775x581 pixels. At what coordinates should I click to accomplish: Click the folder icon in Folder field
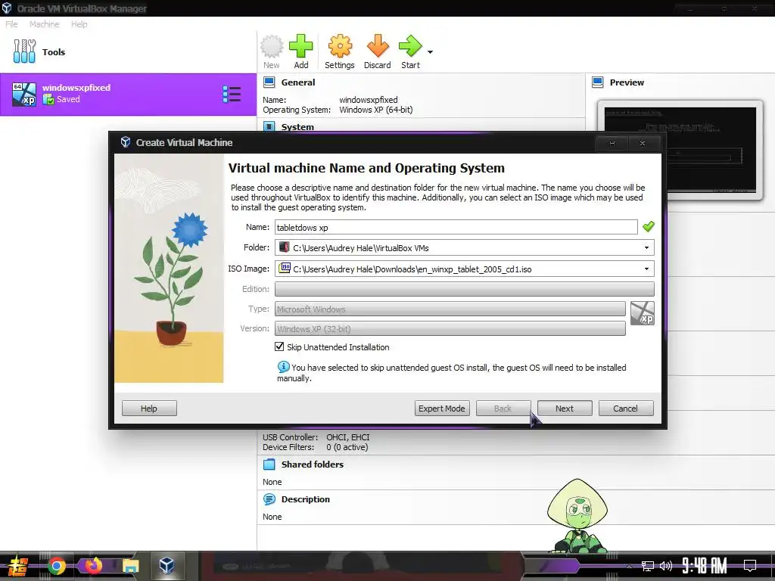(x=285, y=247)
